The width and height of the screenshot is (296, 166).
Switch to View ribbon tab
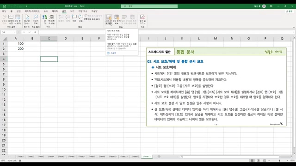(x=72, y=11)
